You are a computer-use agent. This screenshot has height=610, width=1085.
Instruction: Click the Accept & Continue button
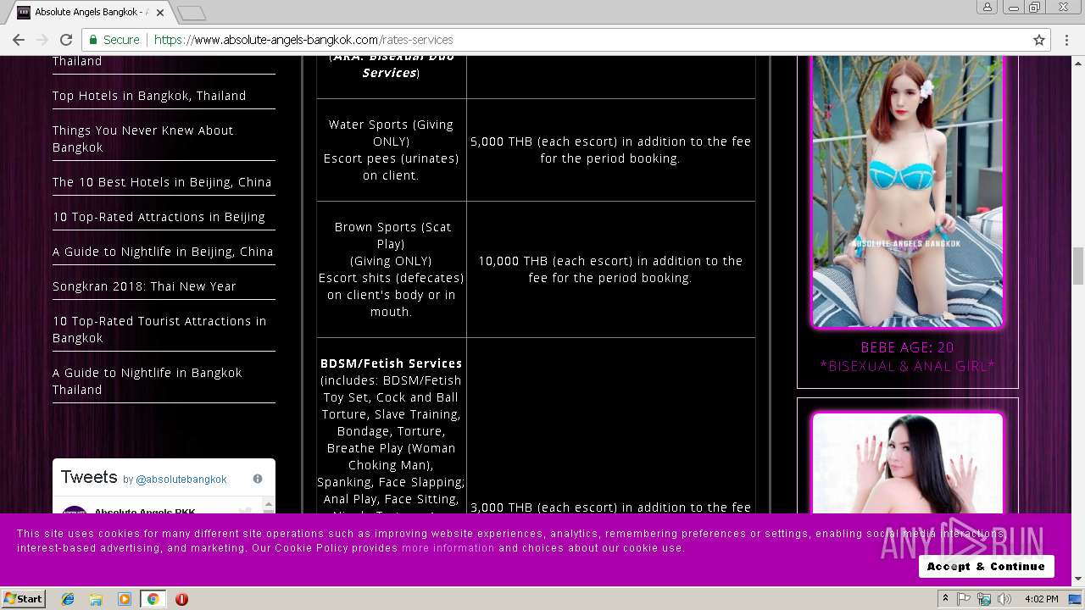986,566
